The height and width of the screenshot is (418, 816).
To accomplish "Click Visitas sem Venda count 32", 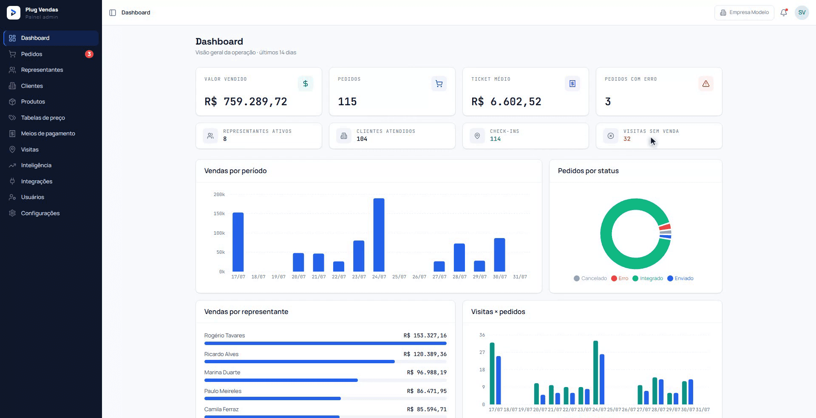I will point(627,139).
